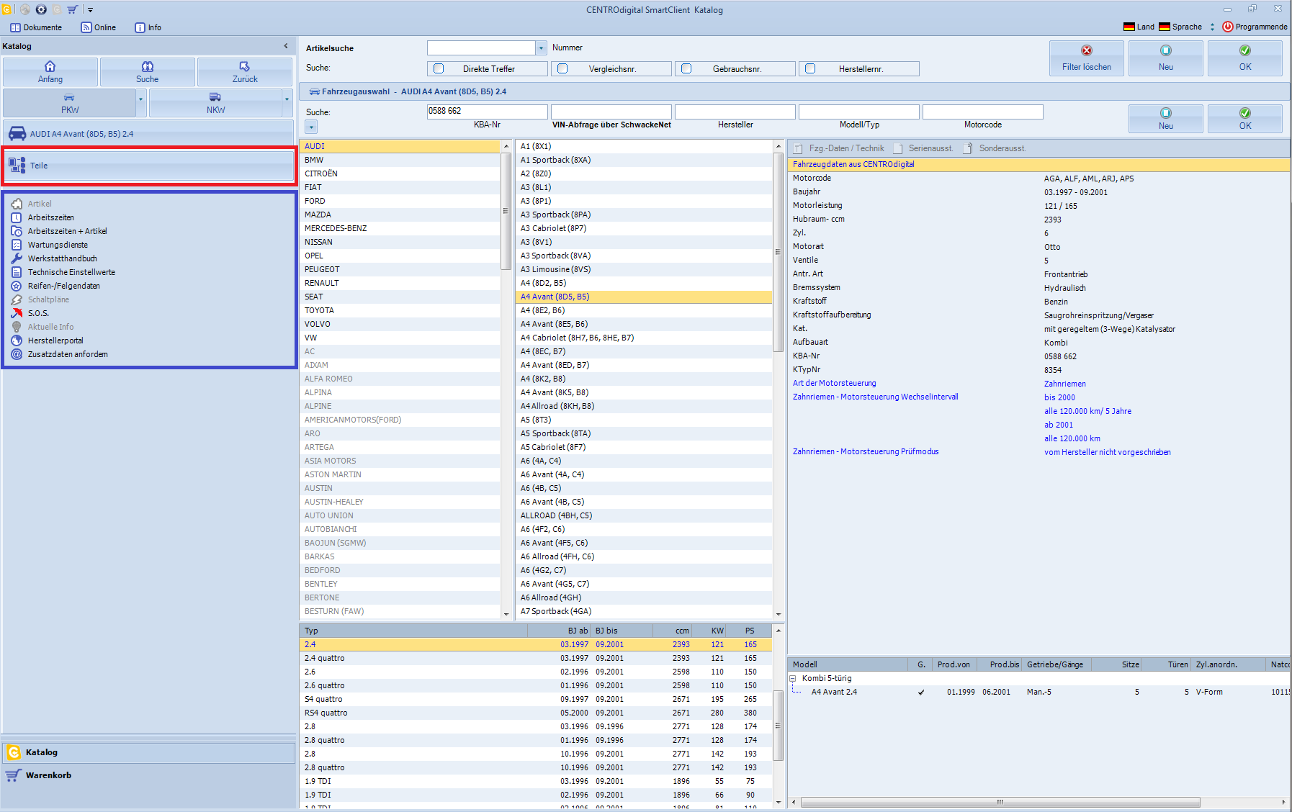Viewport: 1292px width, 812px height.
Task: Select BMW in the manufacturer list
Action: click(x=400, y=160)
